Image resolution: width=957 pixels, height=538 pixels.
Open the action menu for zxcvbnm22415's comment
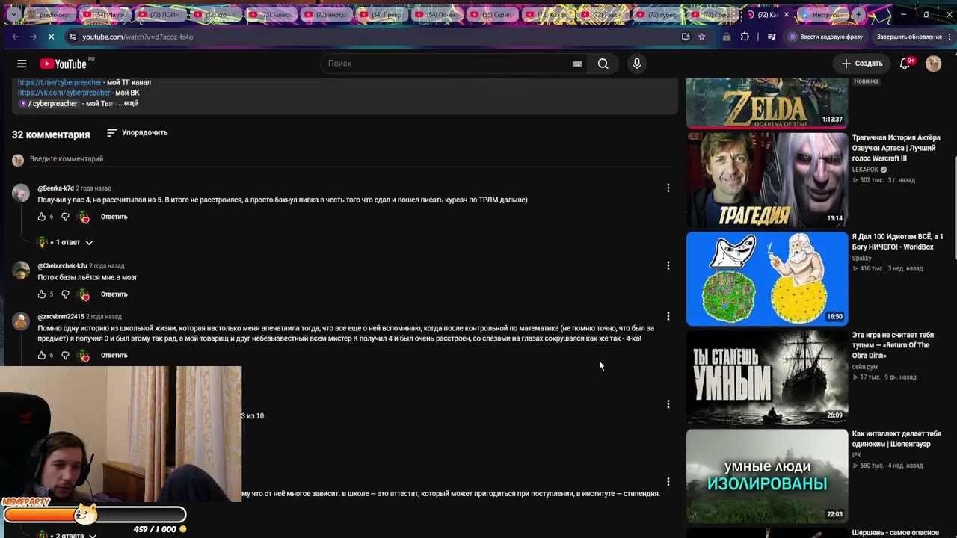668,317
